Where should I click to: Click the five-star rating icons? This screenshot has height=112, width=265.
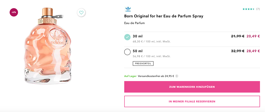click(248, 9)
